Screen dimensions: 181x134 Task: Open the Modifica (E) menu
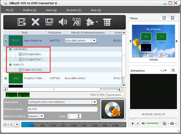[x=30, y=10]
